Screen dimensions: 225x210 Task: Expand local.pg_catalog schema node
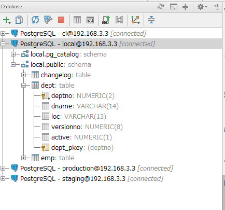(x=13, y=54)
